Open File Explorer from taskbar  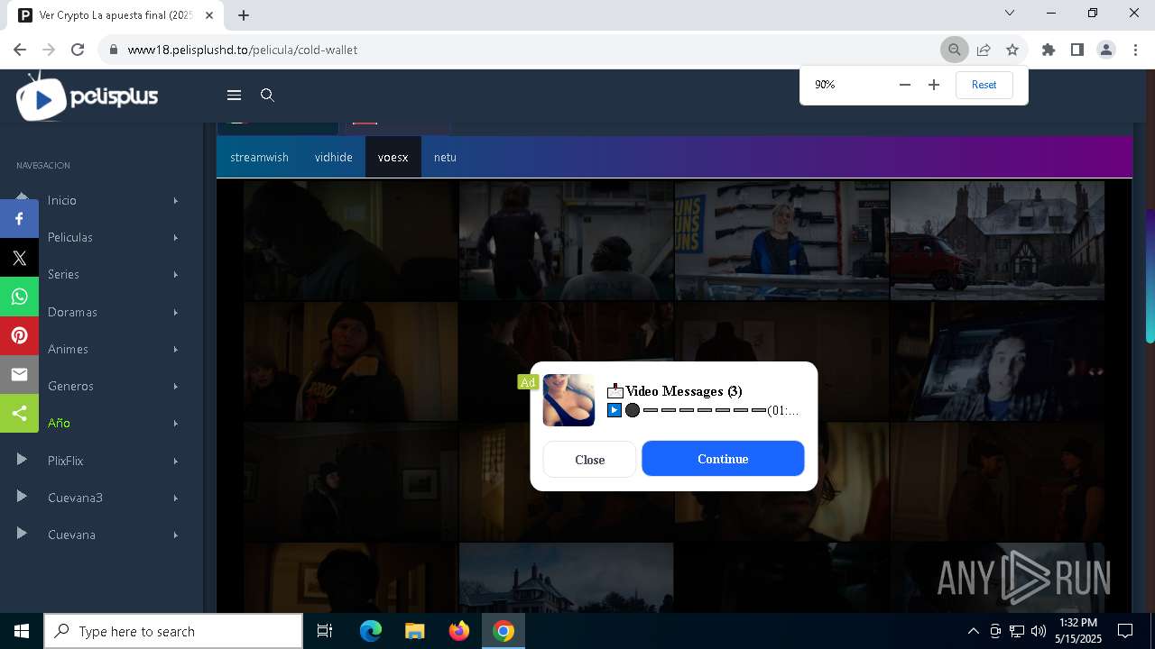click(414, 631)
